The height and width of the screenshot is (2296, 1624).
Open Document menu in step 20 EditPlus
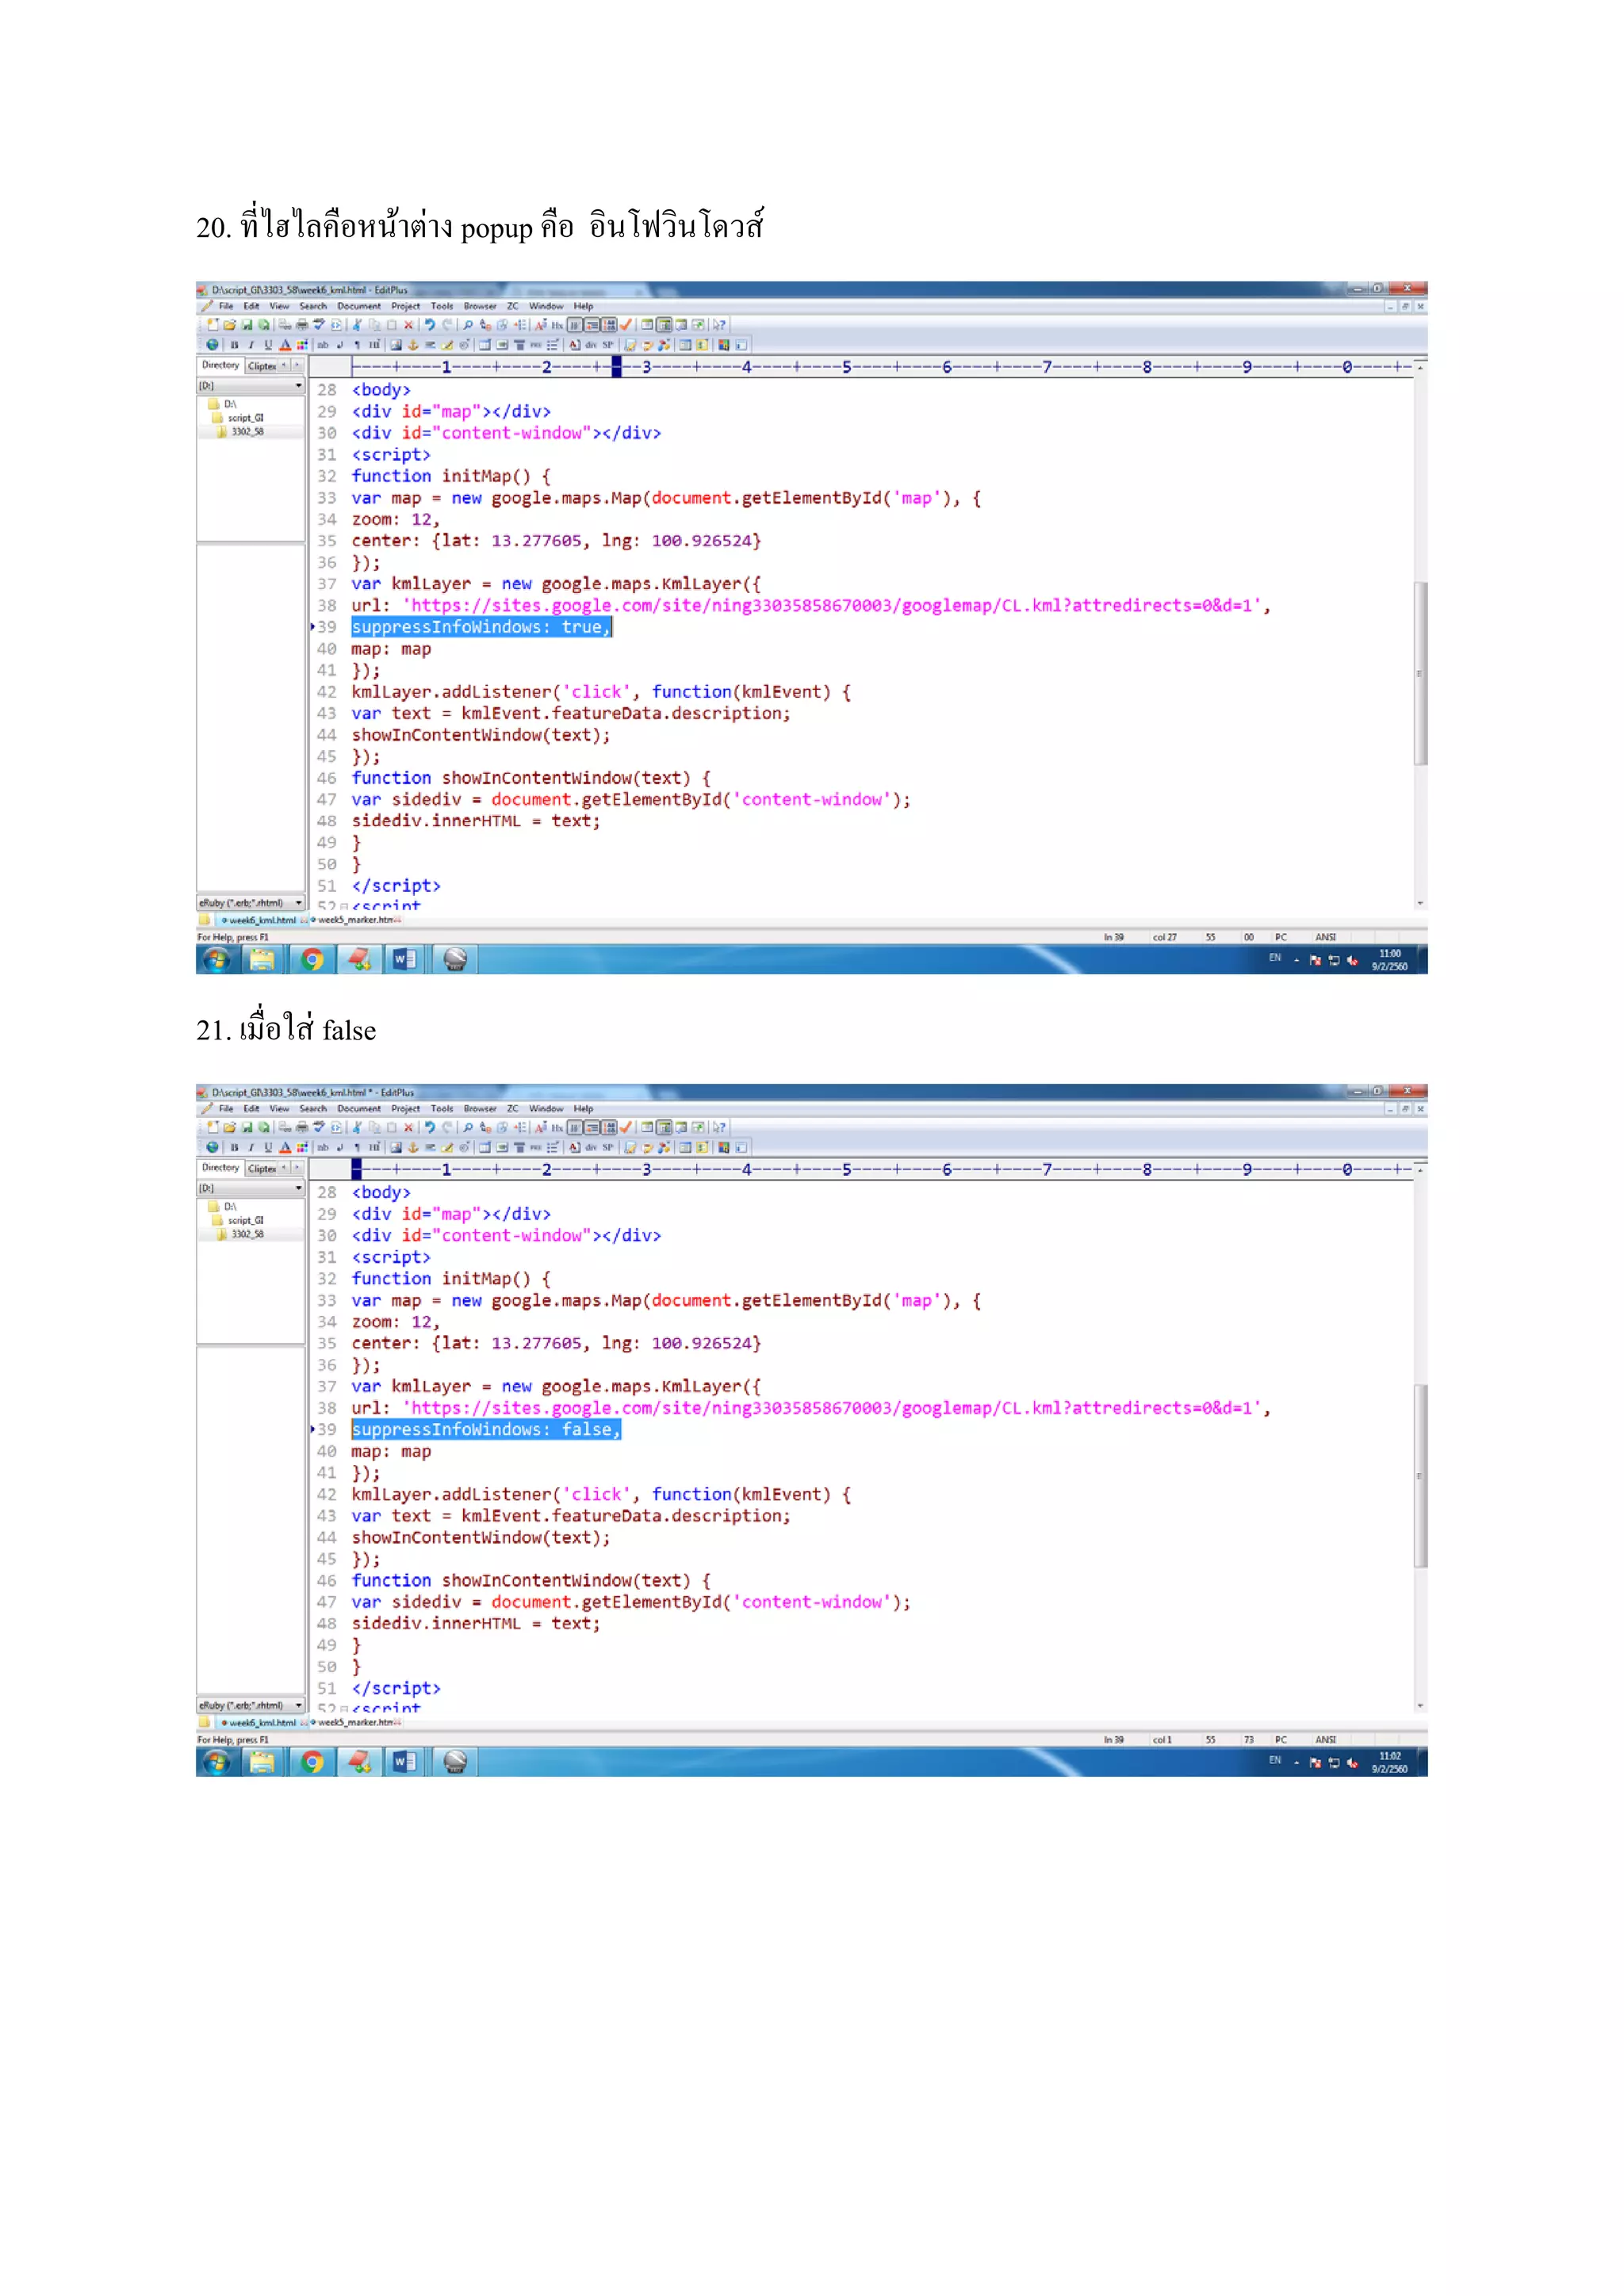coord(359,306)
